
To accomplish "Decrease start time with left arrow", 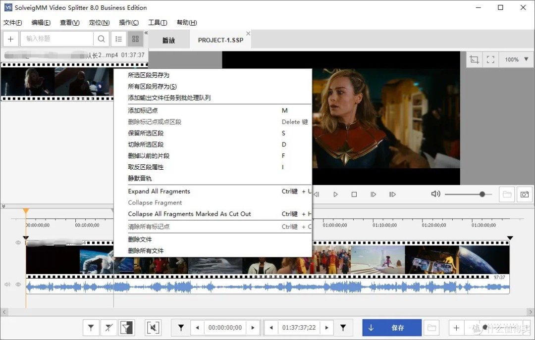I will point(197,328).
